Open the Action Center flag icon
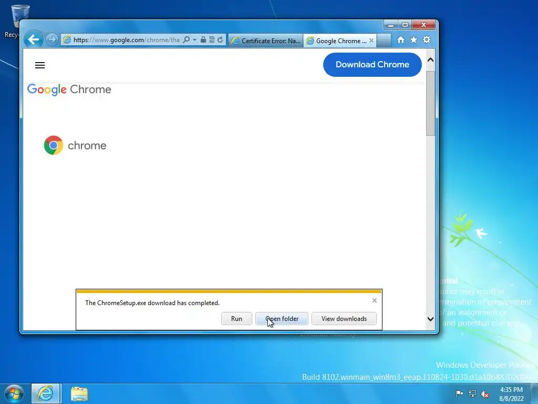This screenshot has height=404, width=538. (x=459, y=393)
